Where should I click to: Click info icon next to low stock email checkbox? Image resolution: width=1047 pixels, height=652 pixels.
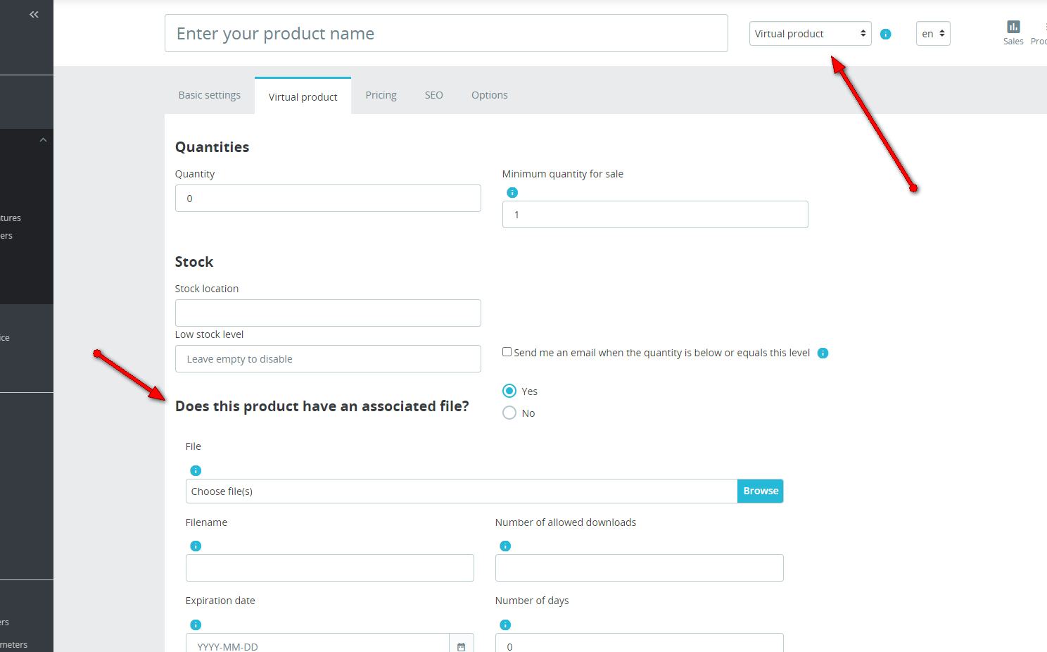pos(823,353)
